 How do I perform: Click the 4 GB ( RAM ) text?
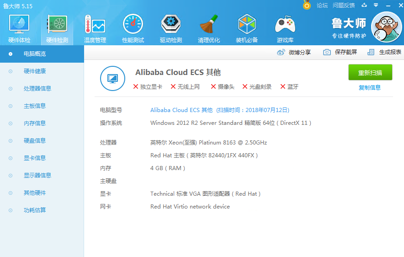tap(168, 168)
